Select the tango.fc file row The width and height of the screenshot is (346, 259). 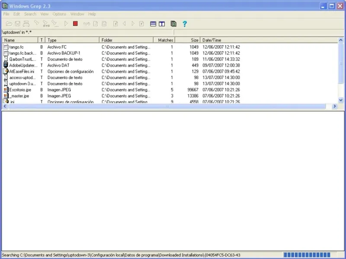170,47
